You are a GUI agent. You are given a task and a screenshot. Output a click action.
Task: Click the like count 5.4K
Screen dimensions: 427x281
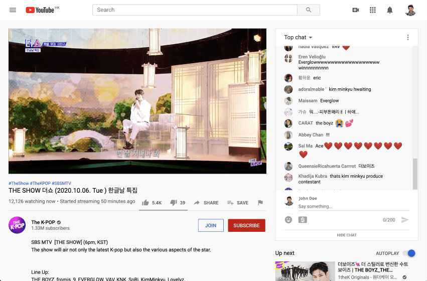(x=157, y=203)
